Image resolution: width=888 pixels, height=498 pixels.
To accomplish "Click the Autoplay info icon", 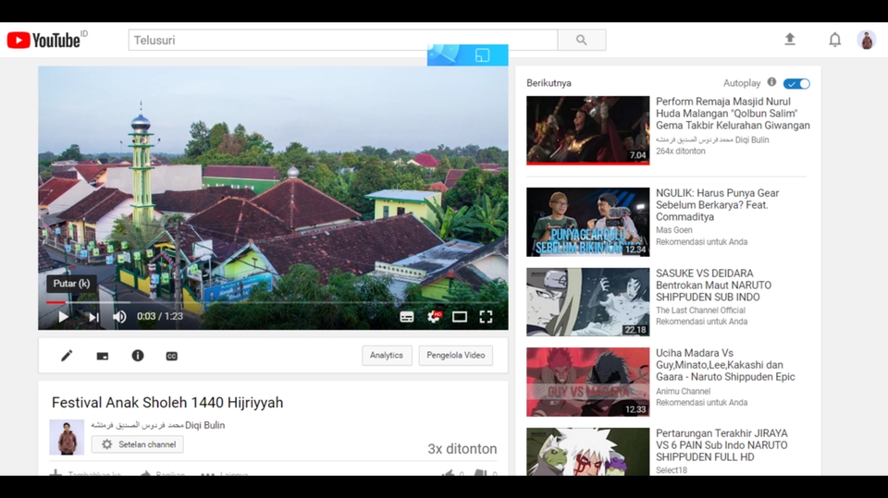I will click(x=771, y=82).
